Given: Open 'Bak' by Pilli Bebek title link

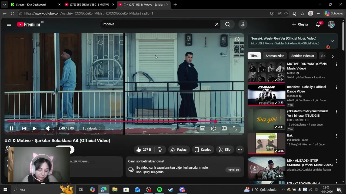Looking at the screenshot, I should click(290, 136).
